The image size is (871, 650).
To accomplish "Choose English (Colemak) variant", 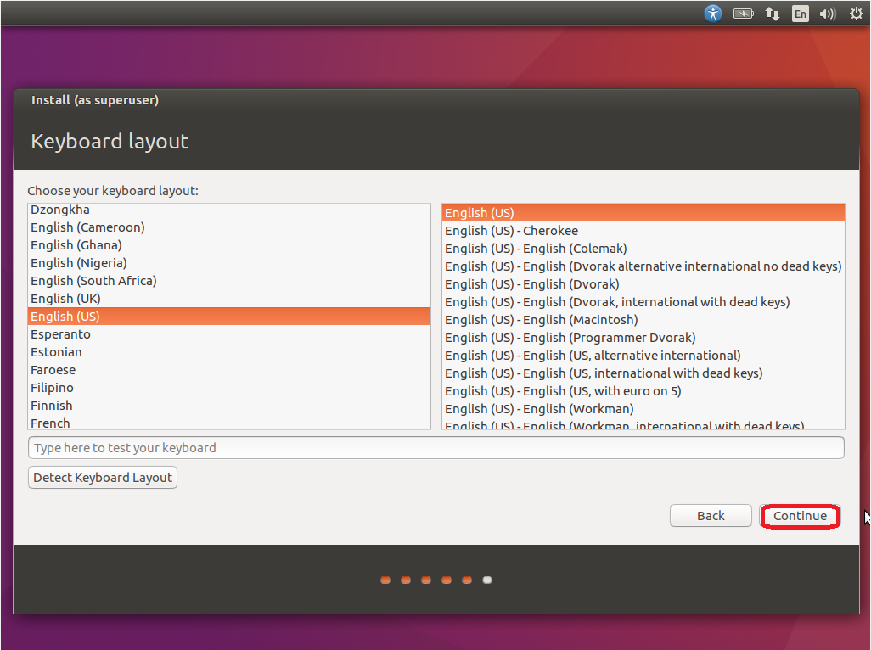I will (536, 249).
